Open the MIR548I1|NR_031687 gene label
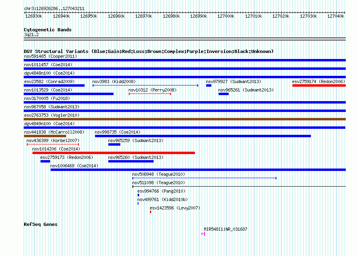The width and height of the screenshot is (357, 256). pyautogui.click(x=225, y=229)
